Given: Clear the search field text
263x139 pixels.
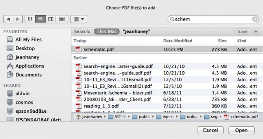Looking at the screenshot, I should coord(255,19).
